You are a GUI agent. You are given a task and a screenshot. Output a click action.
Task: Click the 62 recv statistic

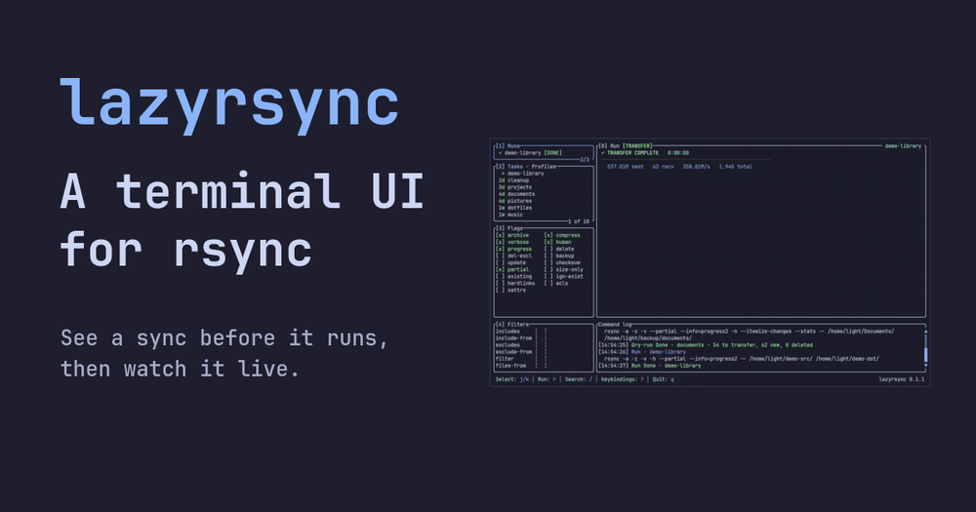pos(663,167)
